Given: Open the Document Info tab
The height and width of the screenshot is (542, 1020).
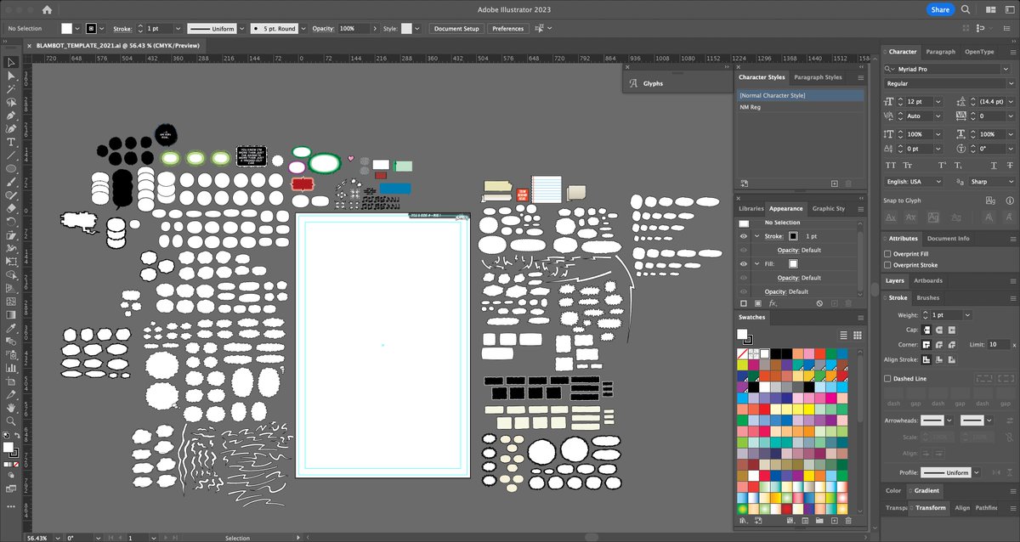Looking at the screenshot, I should pyautogui.click(x=948, y=239).
